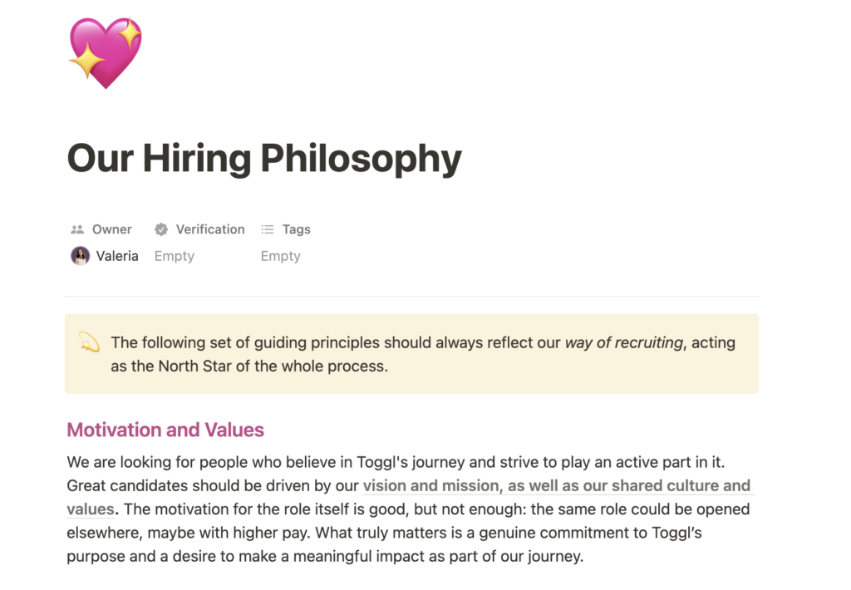Click the horizontal divider below the properties

tap(411, 296)
